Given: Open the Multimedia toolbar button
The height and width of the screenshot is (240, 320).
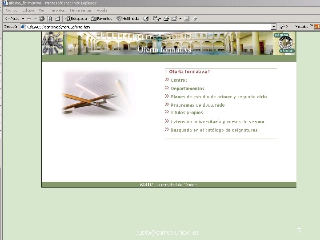Looking at the screenshot, I should [128, 19].
